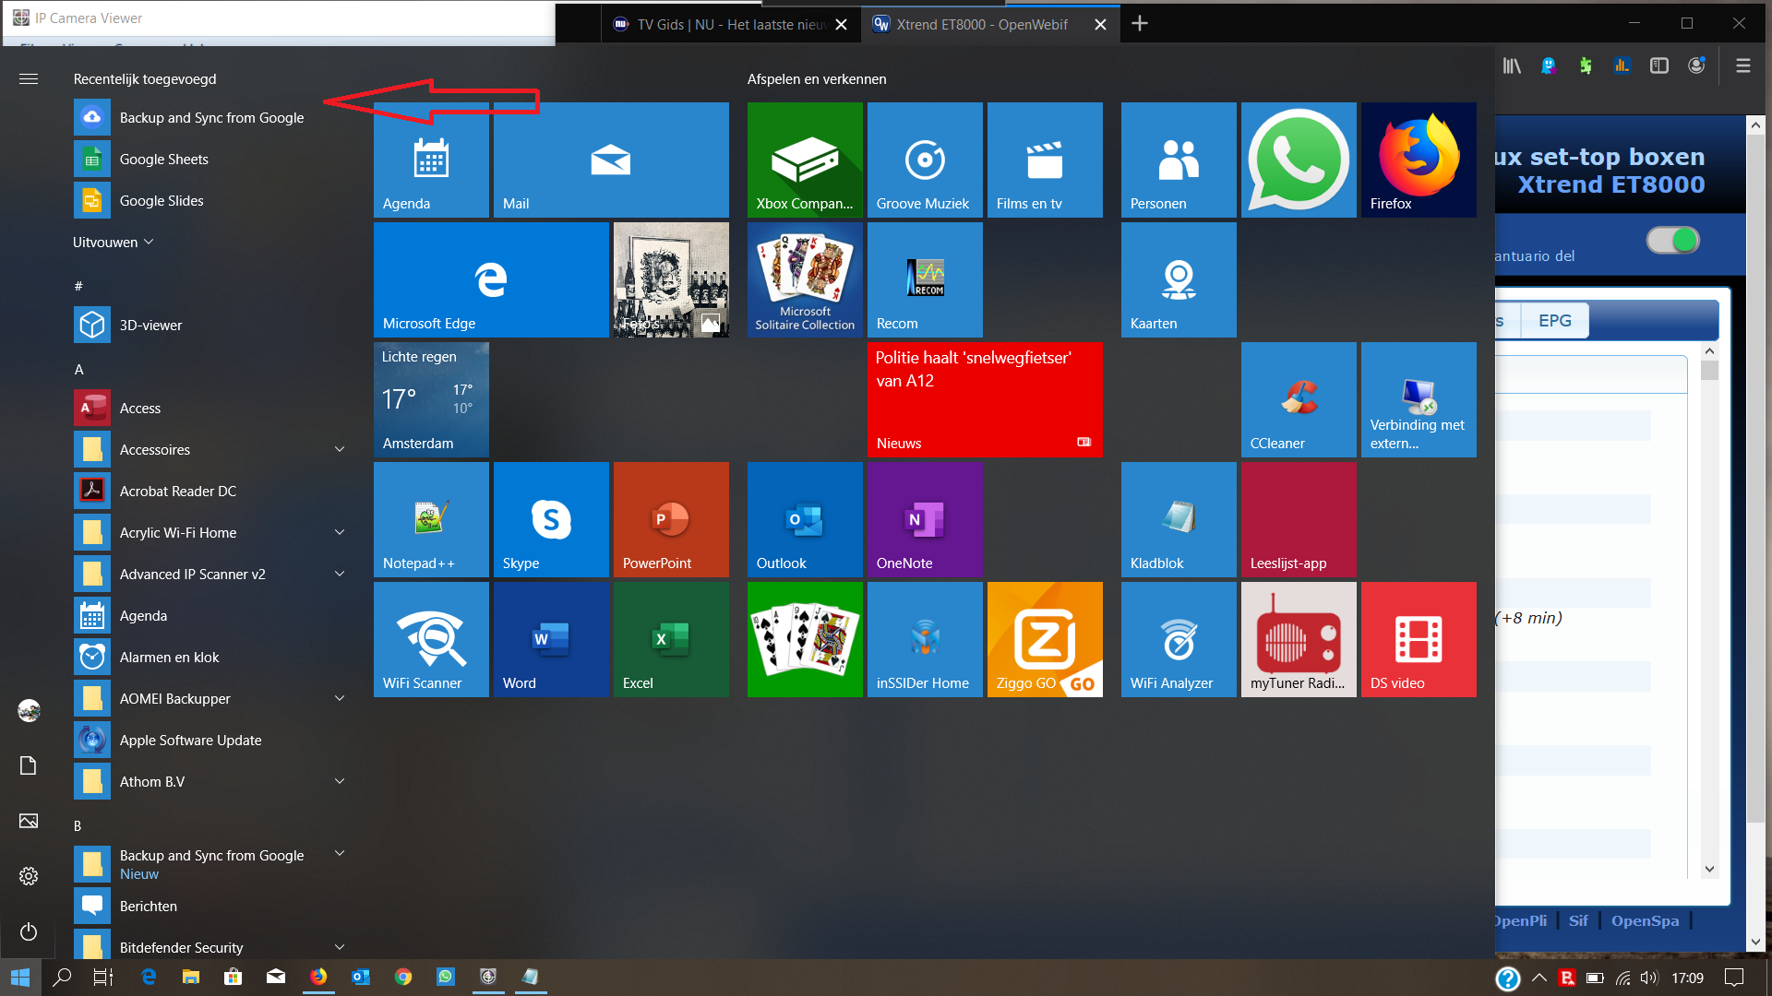Open a new browser tab
Screen dimensions: 1772x996
[1140, 24]
